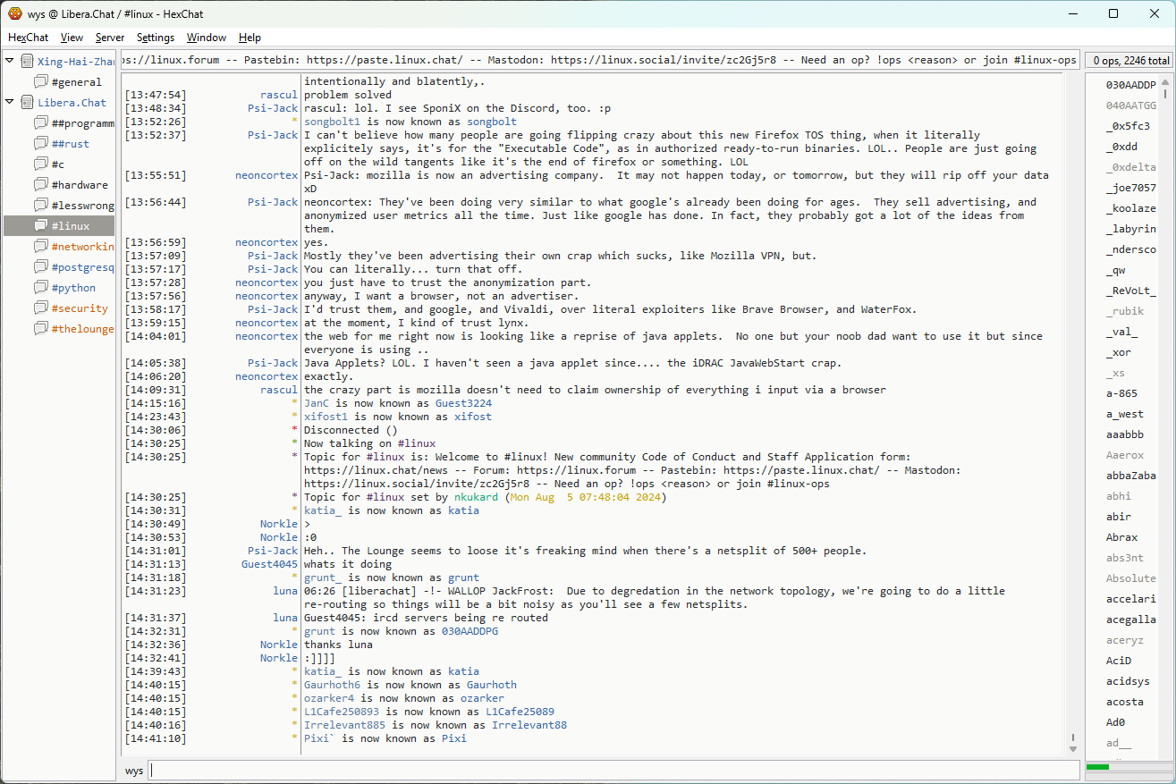Click the nickname wys button

[x=134, y=771]
